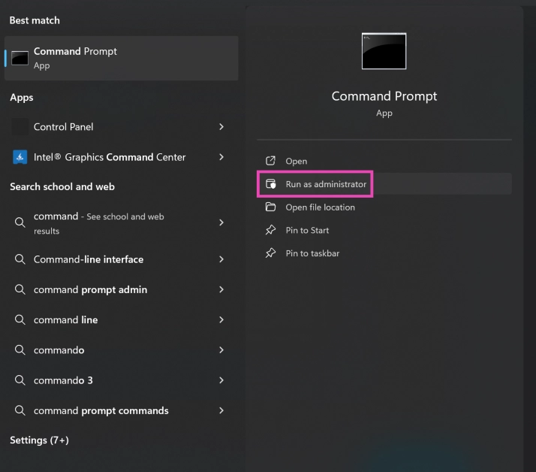
Task: Open the 'command line' web suggestion
Action: (x=66, y=319)
